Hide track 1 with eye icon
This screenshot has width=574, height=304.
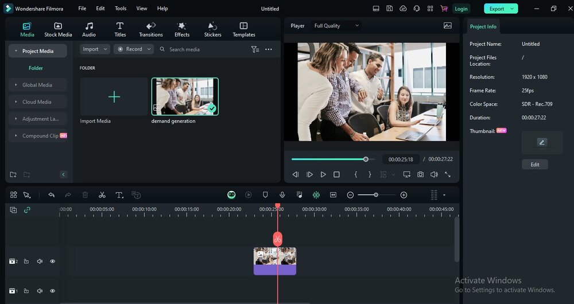point(53,291)
